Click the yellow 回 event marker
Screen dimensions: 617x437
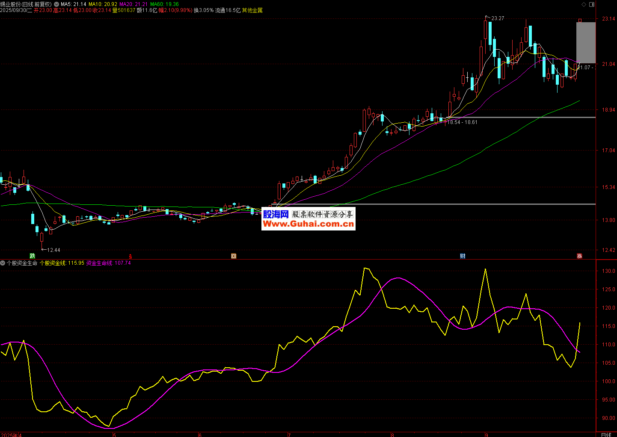click(234, 256)
